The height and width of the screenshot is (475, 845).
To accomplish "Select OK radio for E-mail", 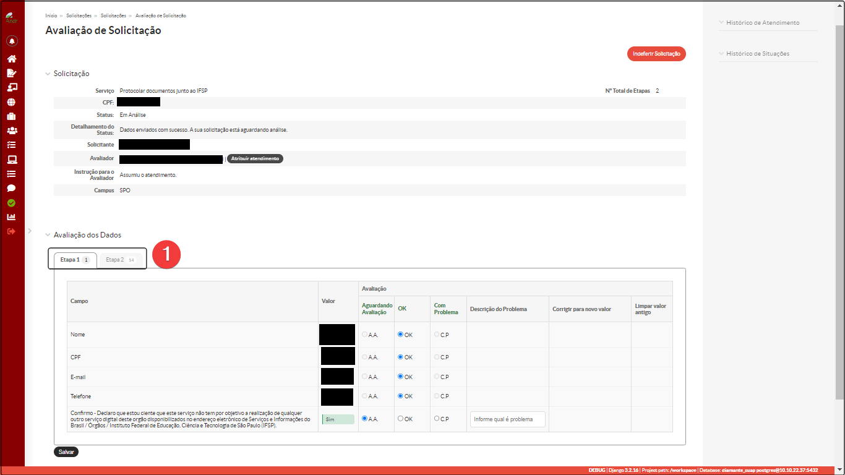I will tap(401, 377).
